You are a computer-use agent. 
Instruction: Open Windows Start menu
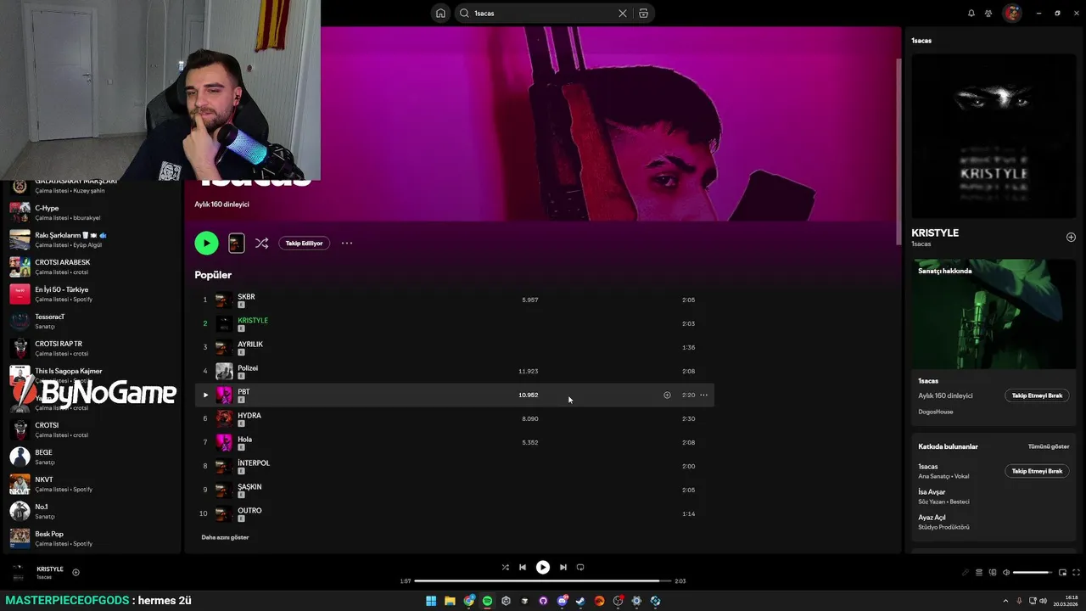pos(431,601)
